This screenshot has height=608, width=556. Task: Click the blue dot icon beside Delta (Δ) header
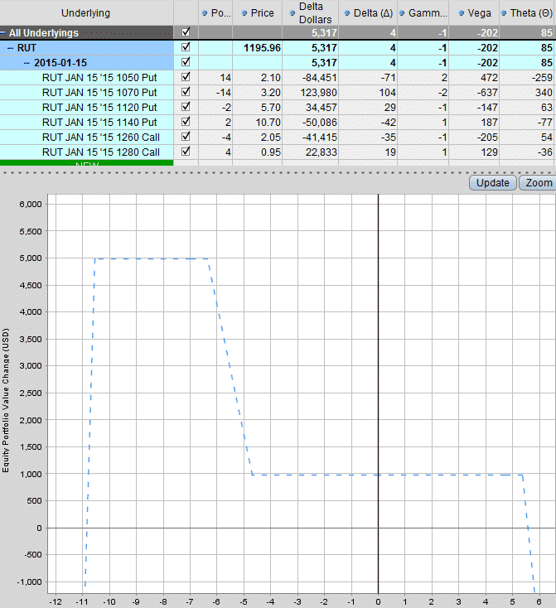pos(347,13)
